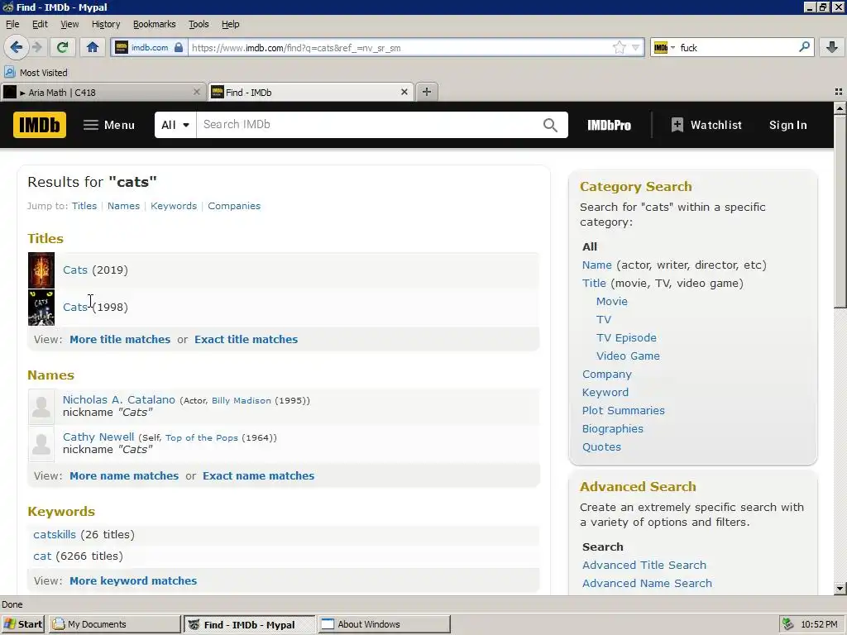847x635 pixels.
Task: Open the Windows Start button
Action: coord(23,624)
